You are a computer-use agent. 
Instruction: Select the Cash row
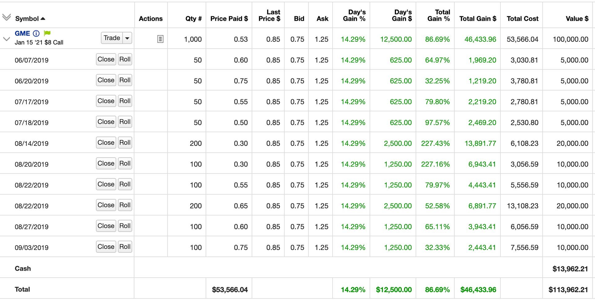(x=23, y=268)
